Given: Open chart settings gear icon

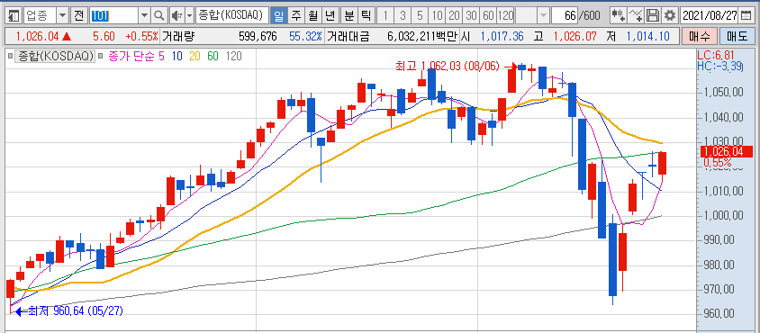Looking at the screenshot, I should click(x=670, y=16).
